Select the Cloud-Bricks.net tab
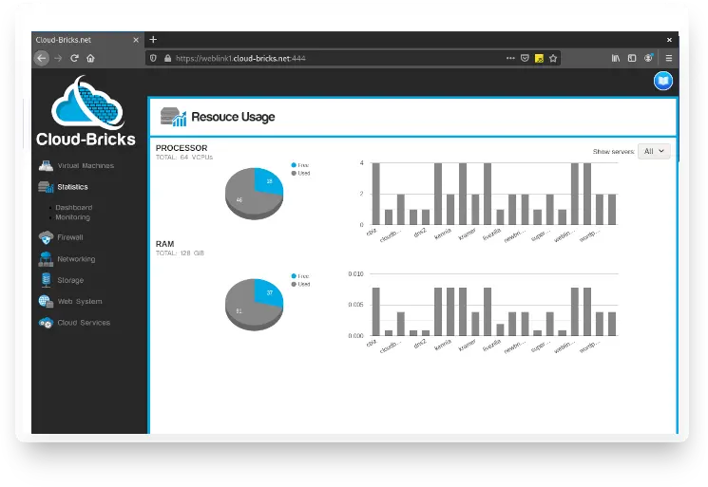 [88, 40]
